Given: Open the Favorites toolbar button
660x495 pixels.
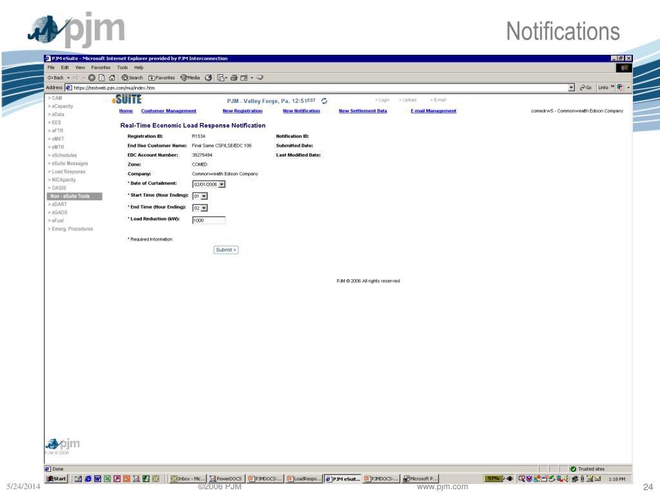Looking at the screenshot, I should tap(162, 77).
